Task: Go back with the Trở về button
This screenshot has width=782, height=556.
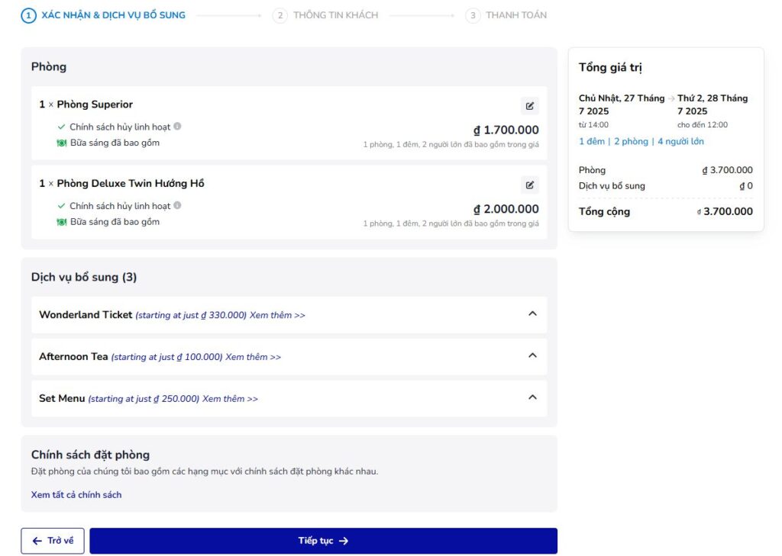Action: pyautogui.click(x=53, y=541)
